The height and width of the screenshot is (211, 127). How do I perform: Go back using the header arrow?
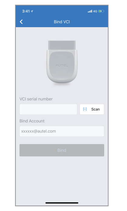21,22
